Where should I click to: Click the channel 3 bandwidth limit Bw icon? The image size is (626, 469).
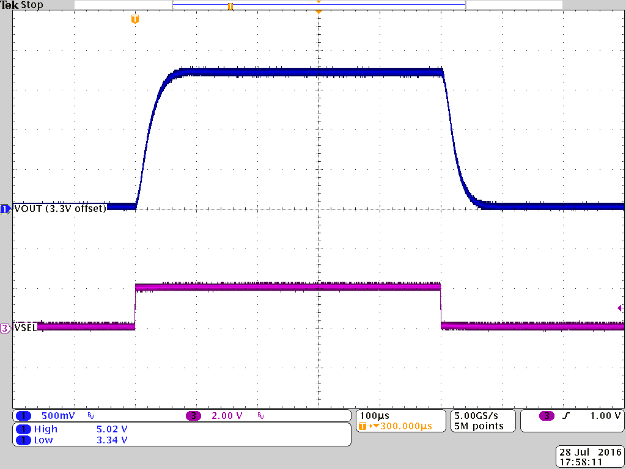click(x=260, y=416)
